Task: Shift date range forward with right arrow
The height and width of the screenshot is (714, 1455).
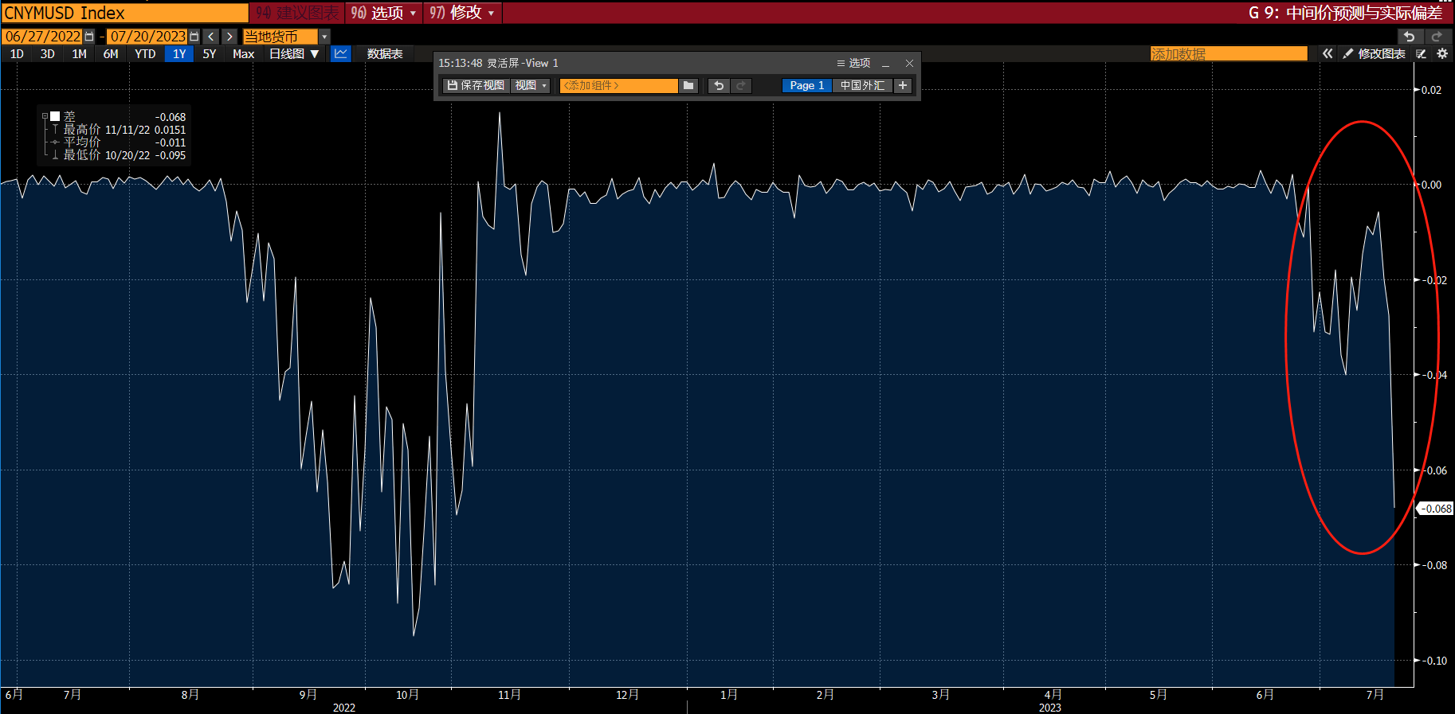Action: [229, 37]
